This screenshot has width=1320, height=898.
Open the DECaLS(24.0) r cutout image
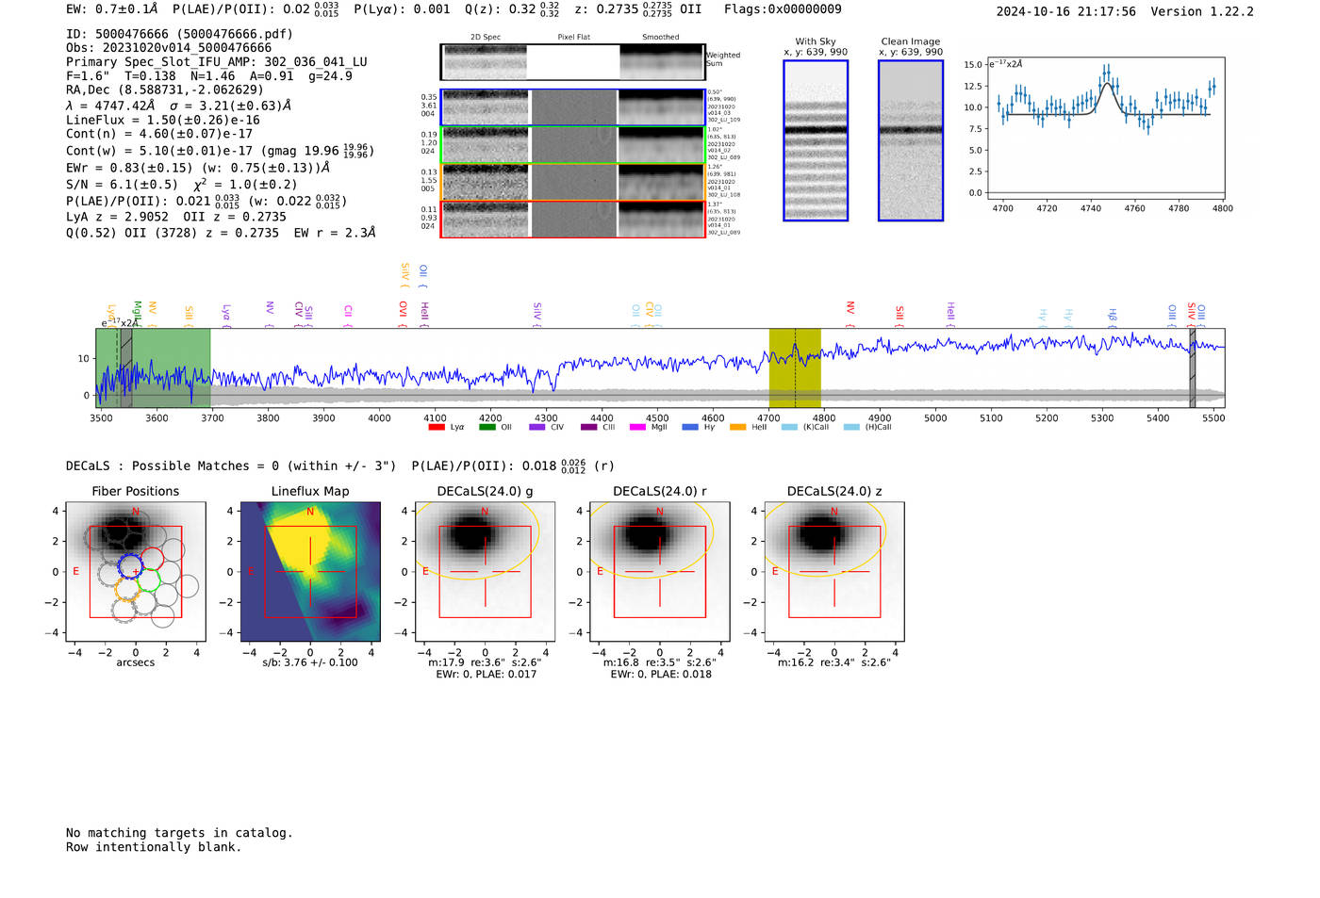(x=659, y=572)
